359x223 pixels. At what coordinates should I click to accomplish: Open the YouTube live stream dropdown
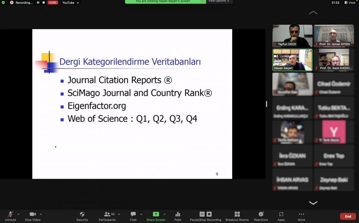point(71,2)
